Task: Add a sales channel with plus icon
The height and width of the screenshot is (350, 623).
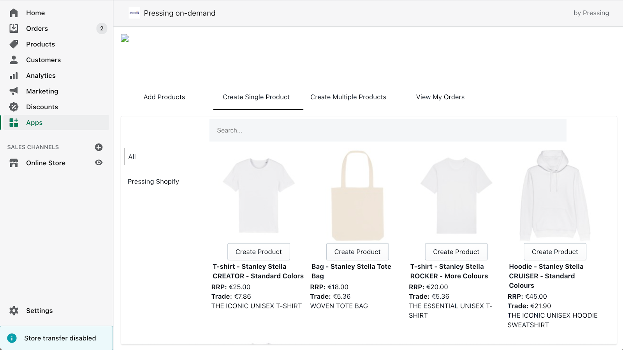Action: click(99, 147)
